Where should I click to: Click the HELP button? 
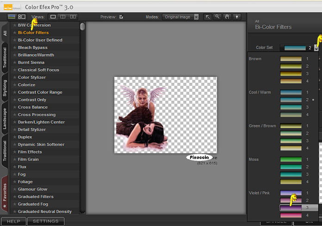click(13, 221)
